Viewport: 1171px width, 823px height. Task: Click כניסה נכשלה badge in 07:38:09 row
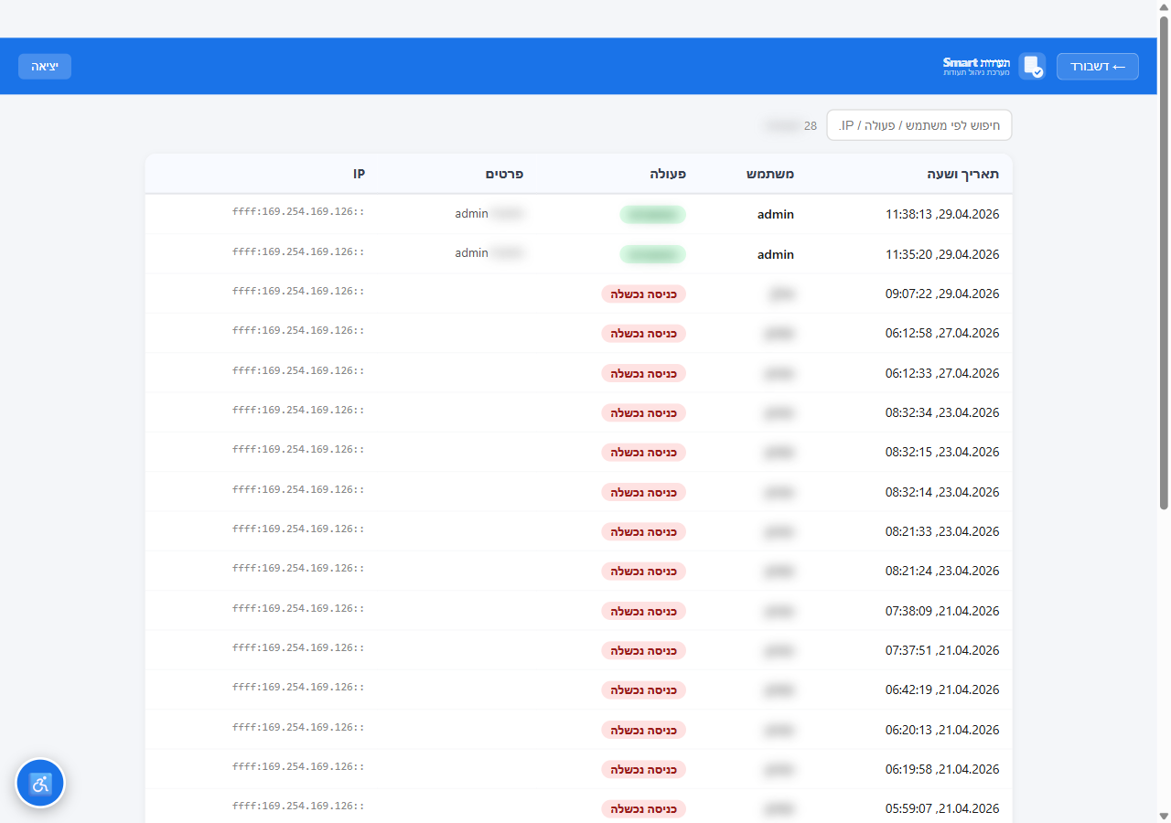pos(643,611)
